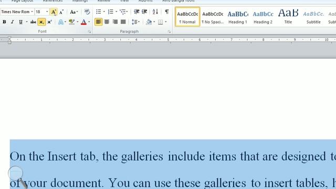The width and height of the screenshot is (336, 189).
Task: Open the Mailings tab
Action: 80,1
